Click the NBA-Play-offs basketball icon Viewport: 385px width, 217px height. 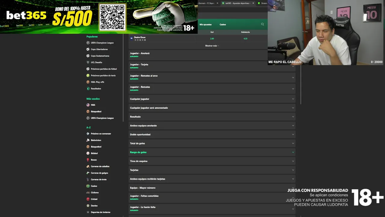88,82
